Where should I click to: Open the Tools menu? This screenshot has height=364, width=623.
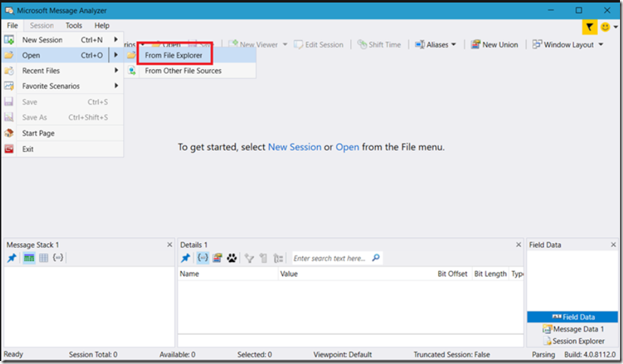[x=74, y=26]
